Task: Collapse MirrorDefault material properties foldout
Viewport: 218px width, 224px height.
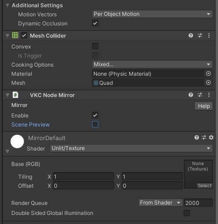Action: [x=7, y=151]
